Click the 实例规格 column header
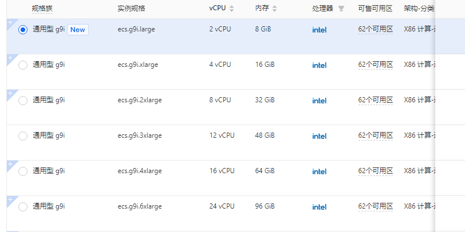 coord(131,9)
